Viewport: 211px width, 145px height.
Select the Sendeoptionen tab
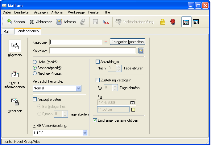coord(27,31)
